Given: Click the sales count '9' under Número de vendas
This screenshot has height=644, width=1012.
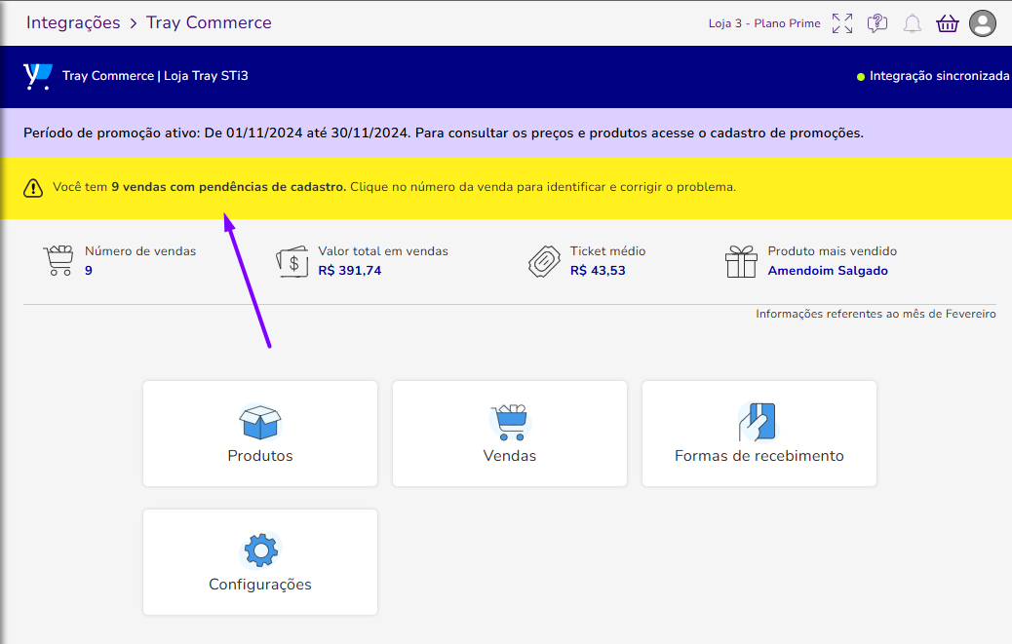Looking at the screenshot, I should (89, 271).
